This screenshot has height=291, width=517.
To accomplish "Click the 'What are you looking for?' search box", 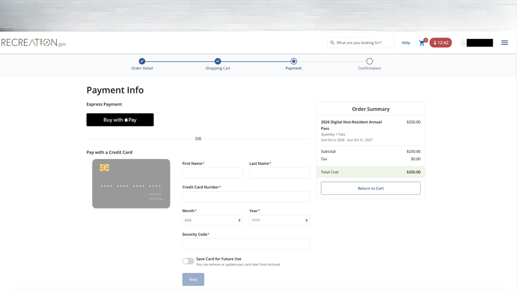I will [x=360, y=42].
